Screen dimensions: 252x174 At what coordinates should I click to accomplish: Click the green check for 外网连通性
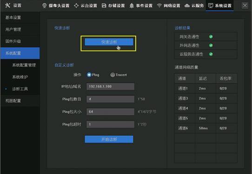(x=211, y=45)
